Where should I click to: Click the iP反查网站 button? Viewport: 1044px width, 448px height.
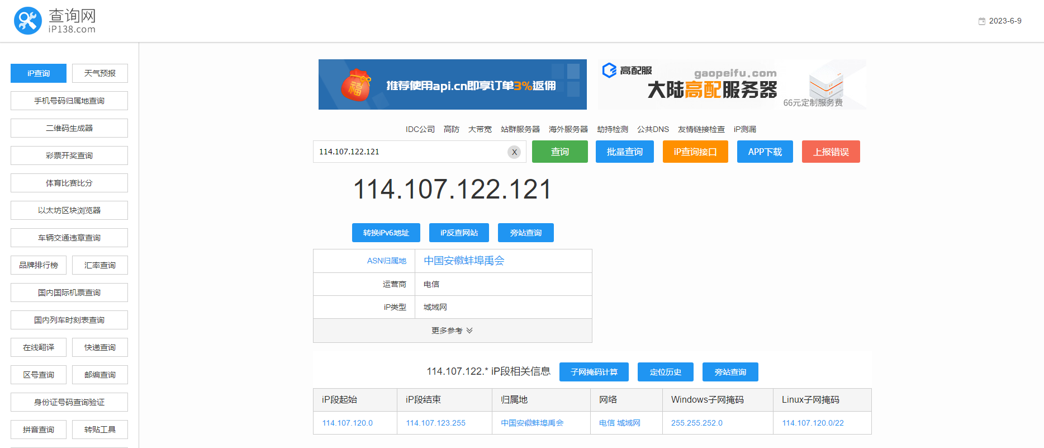(459, 233)
